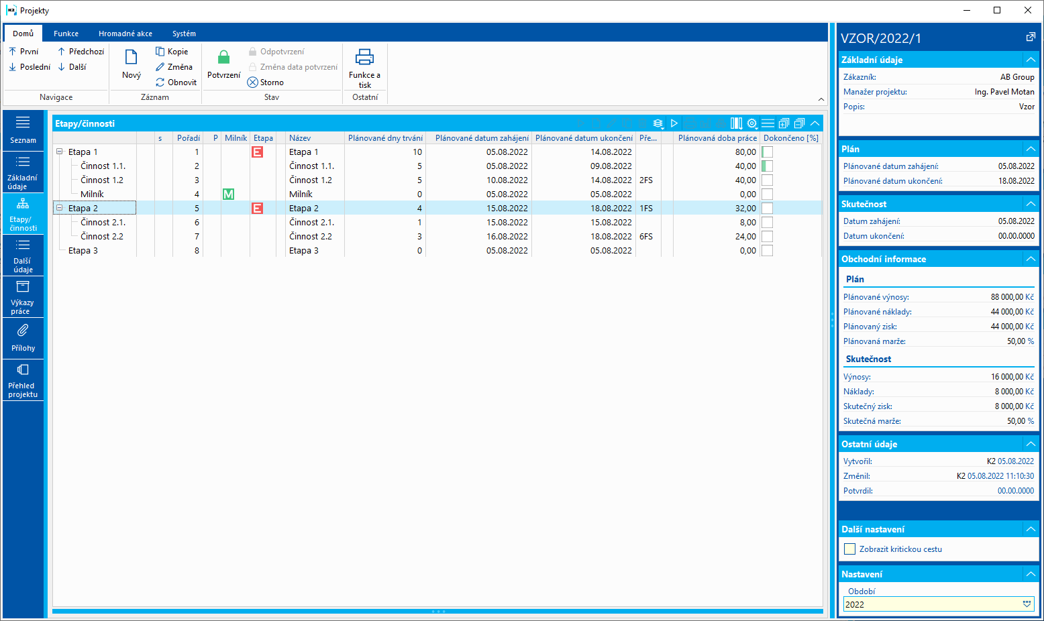Go to the first record with První
The height and width of the screenshot is (621, 1044).
pyautogui.click(x=23, y=52)
